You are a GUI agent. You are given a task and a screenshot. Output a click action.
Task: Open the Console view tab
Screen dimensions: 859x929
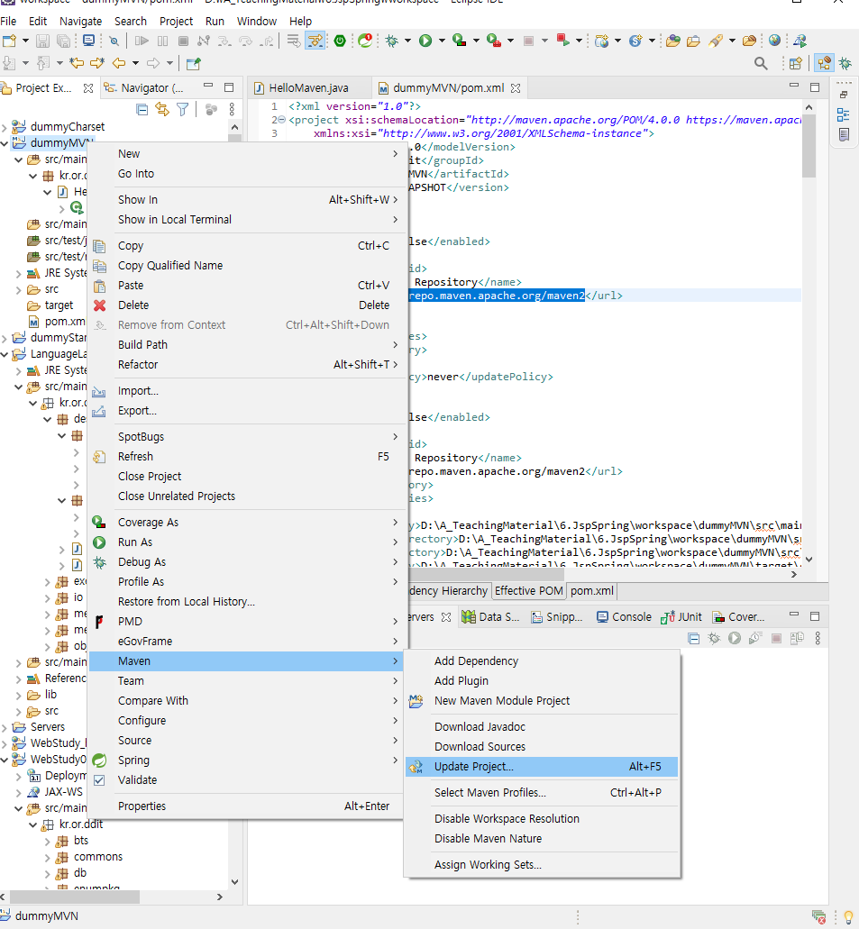pyautogui.click(x=625, y=616)
